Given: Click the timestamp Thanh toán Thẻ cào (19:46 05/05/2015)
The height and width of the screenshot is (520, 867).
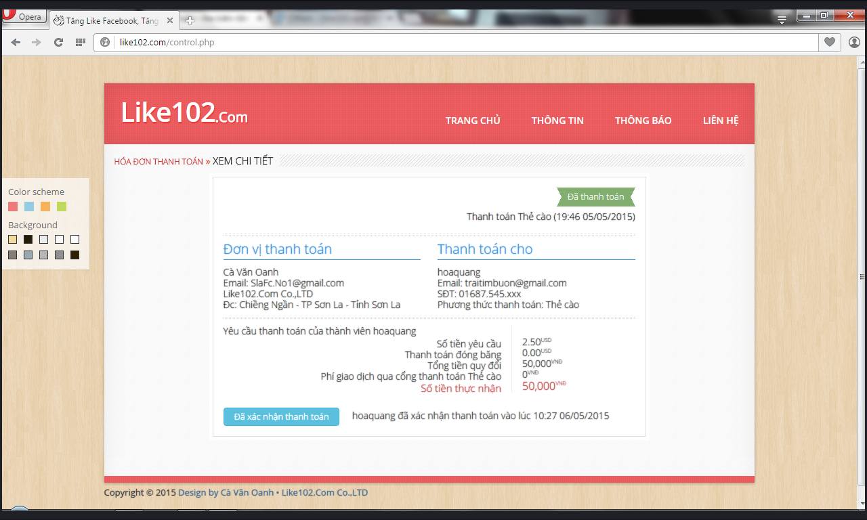Looking at the screenshot, I should click(x=551, y=217).
